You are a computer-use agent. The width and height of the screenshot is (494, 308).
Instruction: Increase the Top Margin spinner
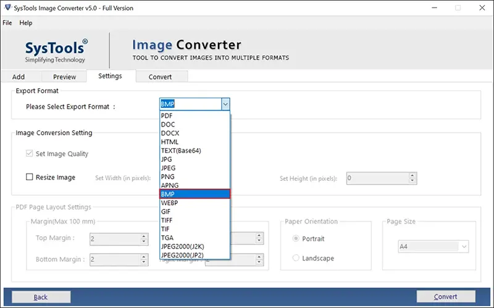144,236
